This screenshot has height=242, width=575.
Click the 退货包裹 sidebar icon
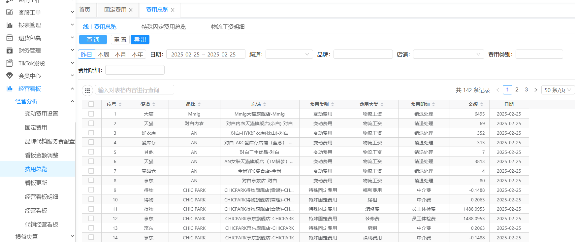(10, 38)
